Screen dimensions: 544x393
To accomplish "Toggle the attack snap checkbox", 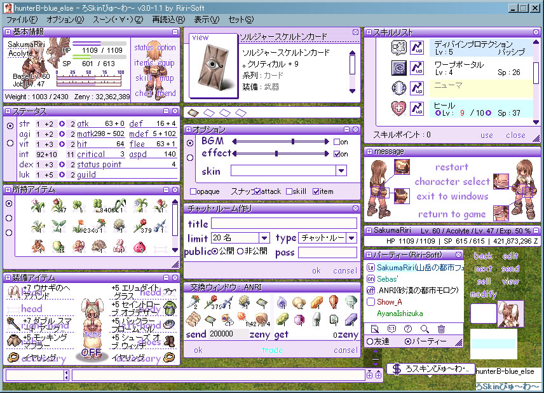I will [x=257, y=191].
